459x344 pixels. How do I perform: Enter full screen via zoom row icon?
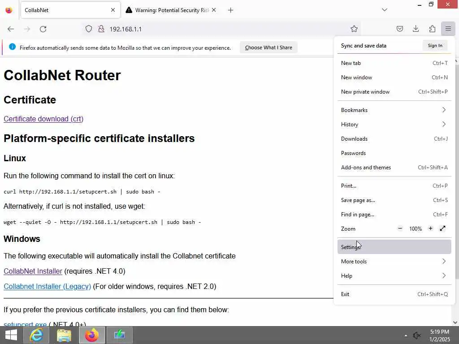[x=442, y=228]
